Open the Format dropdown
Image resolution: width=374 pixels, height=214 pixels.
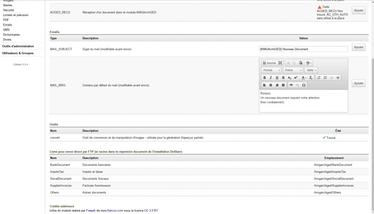271,70
